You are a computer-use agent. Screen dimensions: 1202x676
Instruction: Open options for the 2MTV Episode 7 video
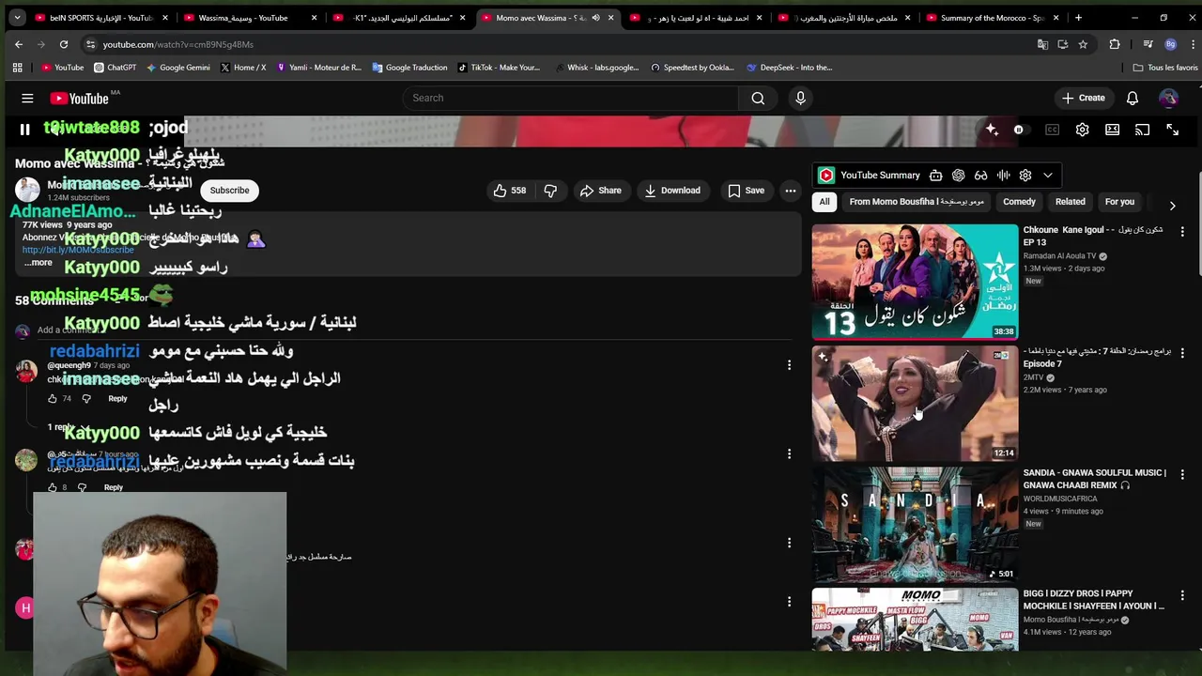pyautogui.click(x=1182, y=353)
